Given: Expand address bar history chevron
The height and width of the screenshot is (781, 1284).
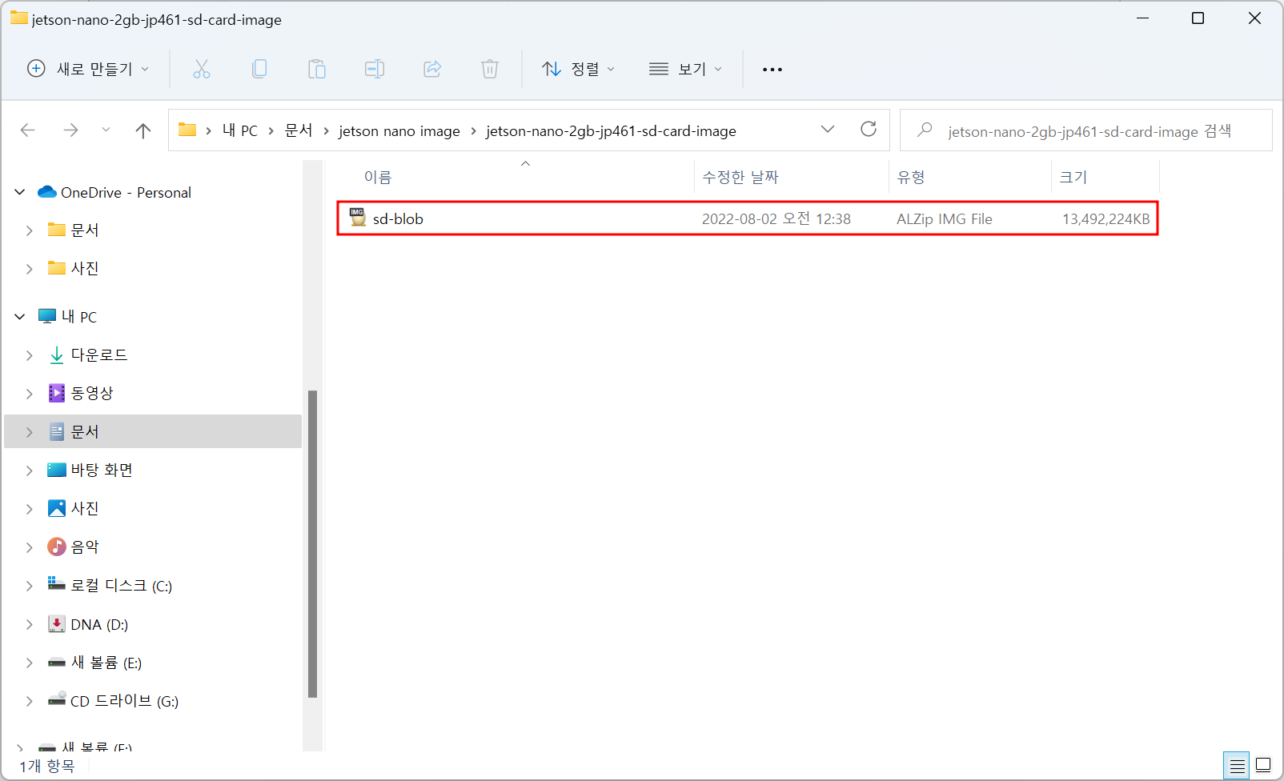Looking at the screenshot, I should (x=828, y=130).
